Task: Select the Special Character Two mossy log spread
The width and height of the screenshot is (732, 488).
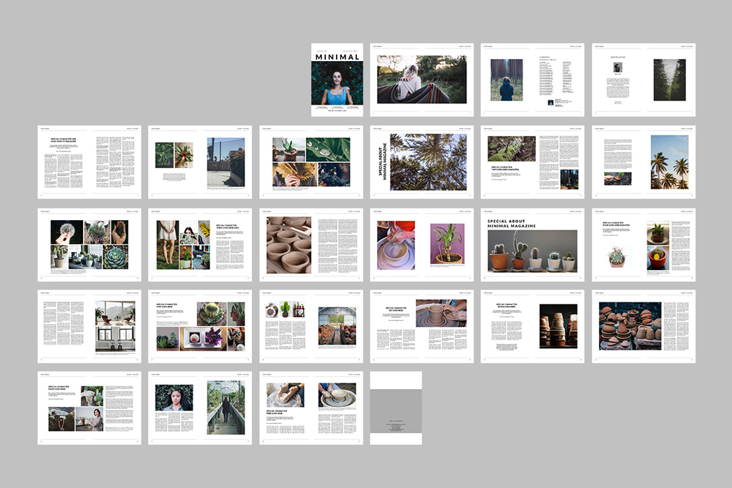Action: pos(533,162)
